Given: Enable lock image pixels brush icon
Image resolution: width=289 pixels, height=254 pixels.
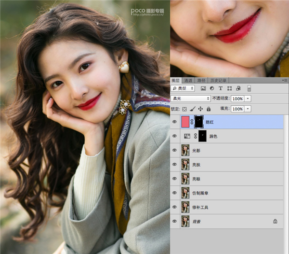Looking at the screenshot, I should click(x=193, y=109).
